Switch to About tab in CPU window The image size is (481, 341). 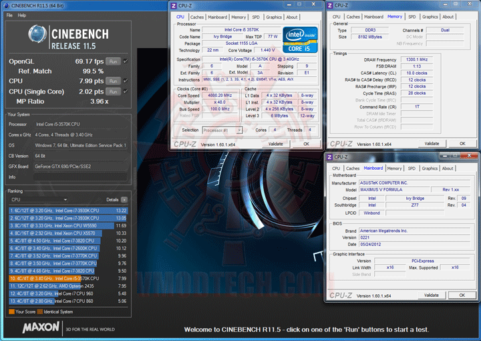point(292,17)
